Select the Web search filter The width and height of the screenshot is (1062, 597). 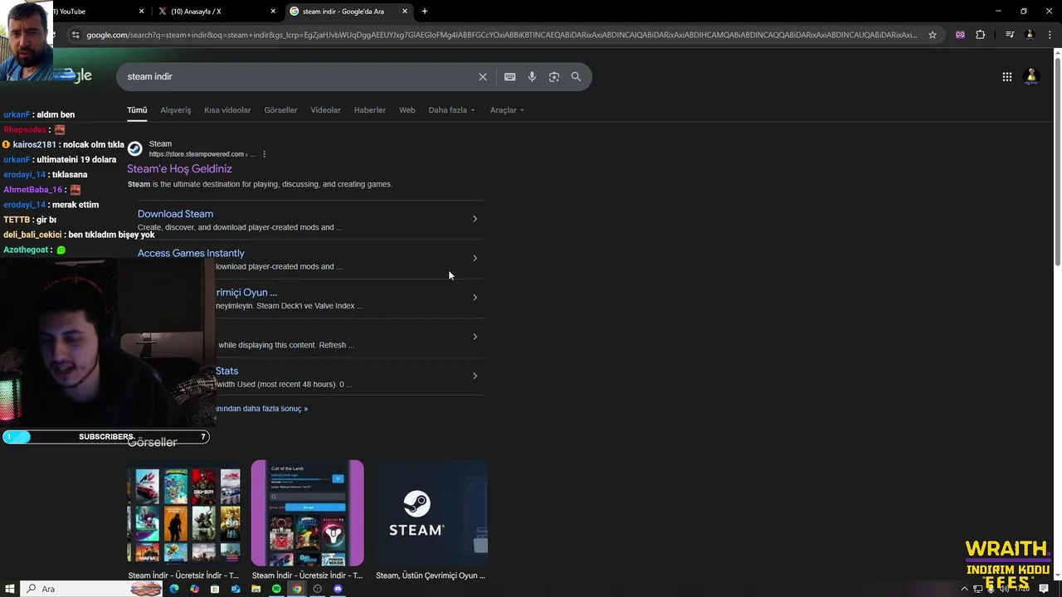pyautogui.click(x=407, y=110)
